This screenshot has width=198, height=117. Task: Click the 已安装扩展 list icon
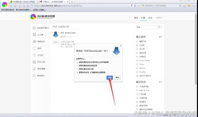coord(34,28)
